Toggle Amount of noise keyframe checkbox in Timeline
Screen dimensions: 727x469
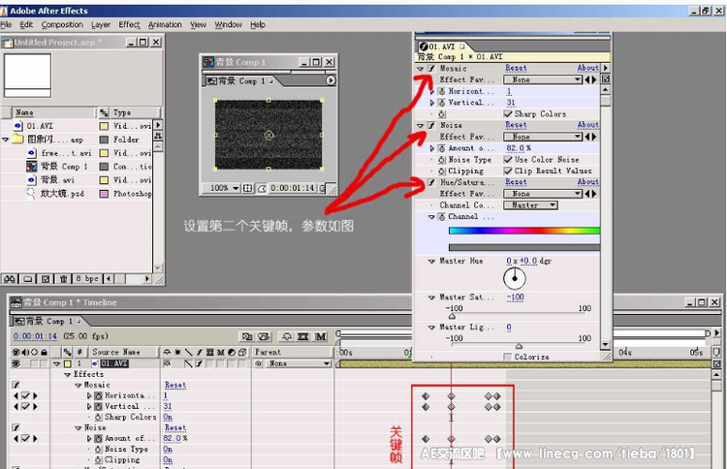[x=25, y=438]
